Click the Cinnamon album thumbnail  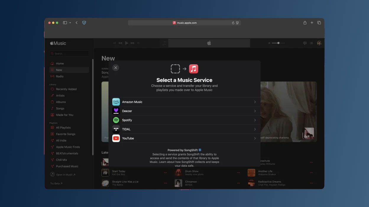[x=178, y=183]
